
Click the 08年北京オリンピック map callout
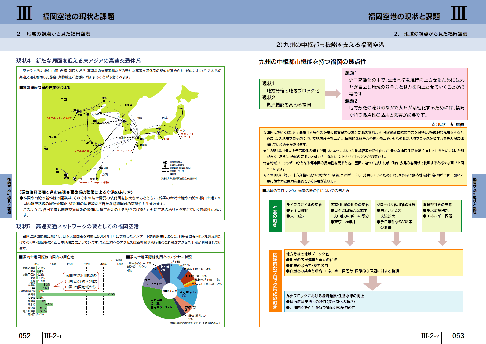coord(60,118)
